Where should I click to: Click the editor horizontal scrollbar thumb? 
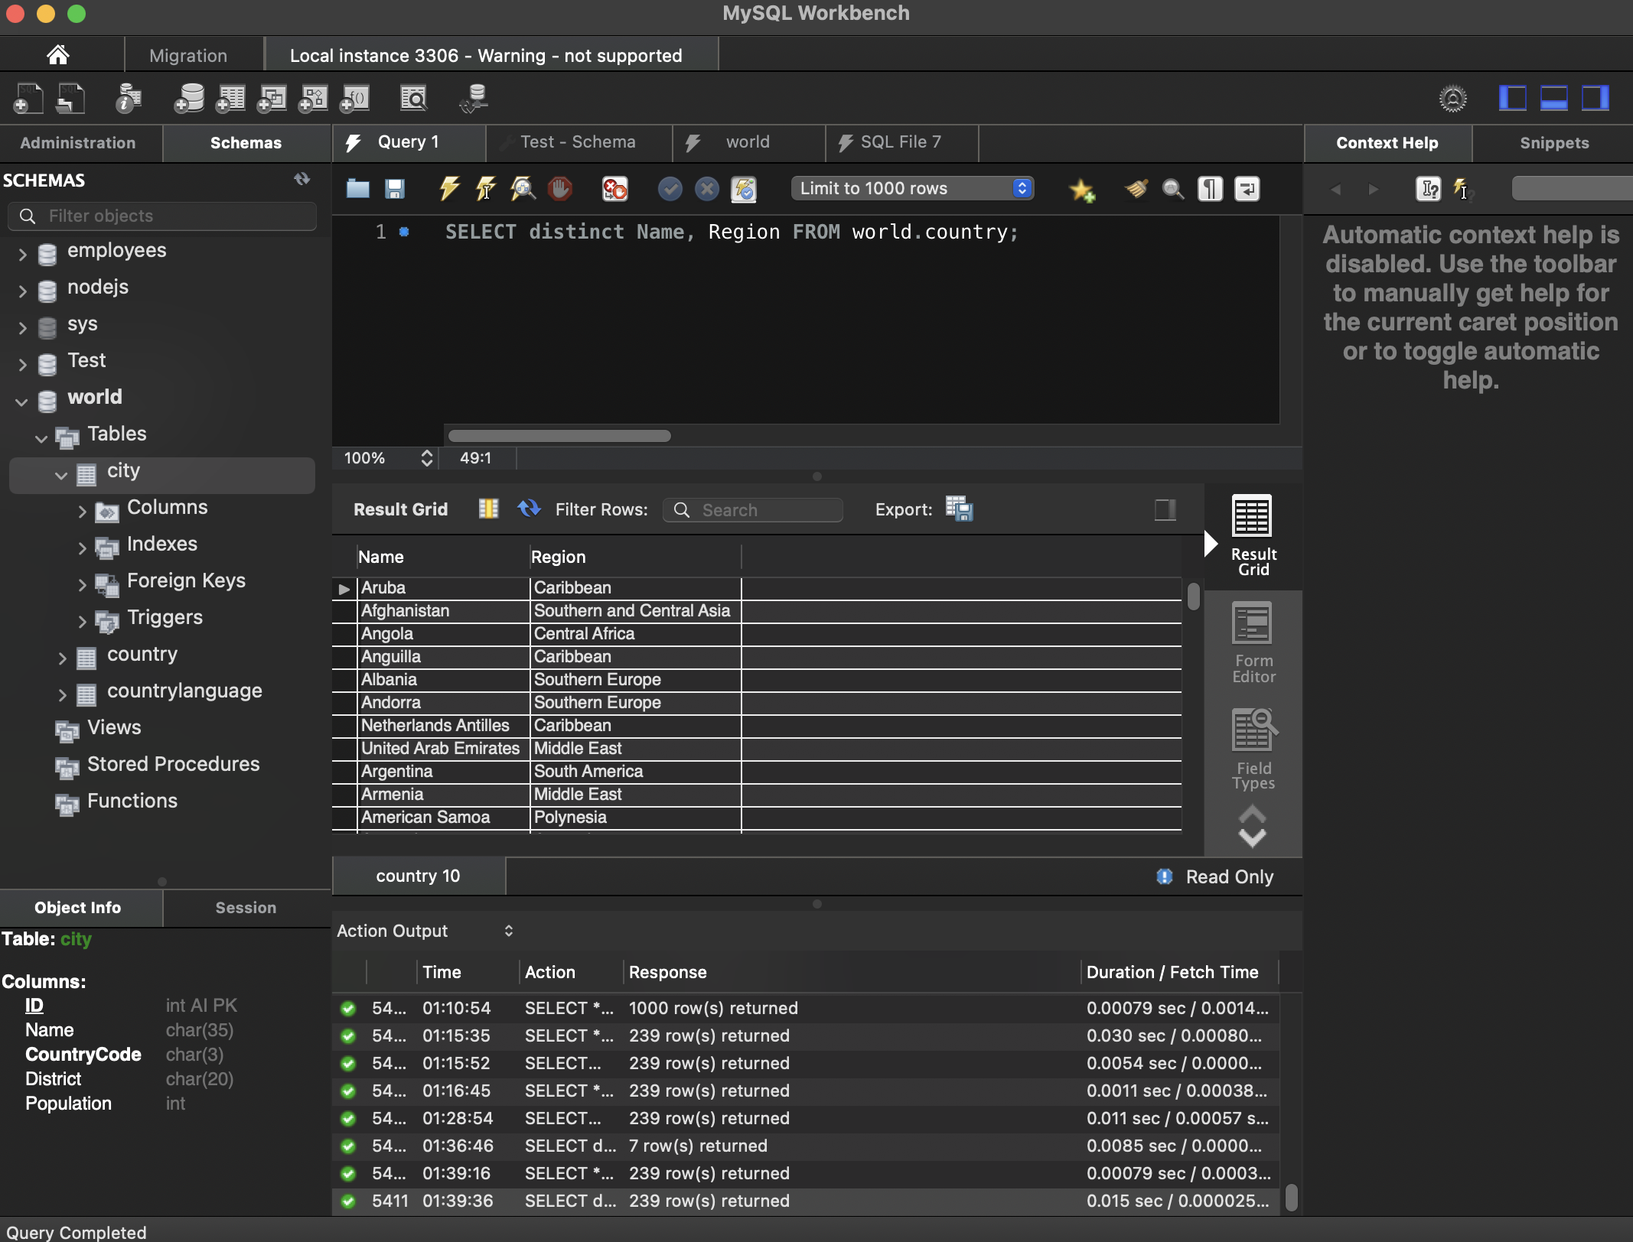559,436
